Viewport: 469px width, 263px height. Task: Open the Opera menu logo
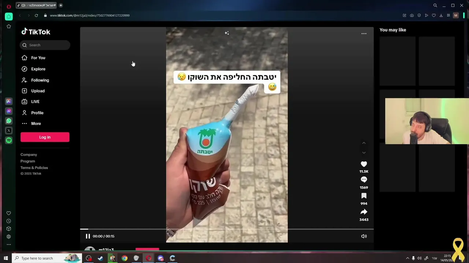pyautogui.click(x=8, y=6)
